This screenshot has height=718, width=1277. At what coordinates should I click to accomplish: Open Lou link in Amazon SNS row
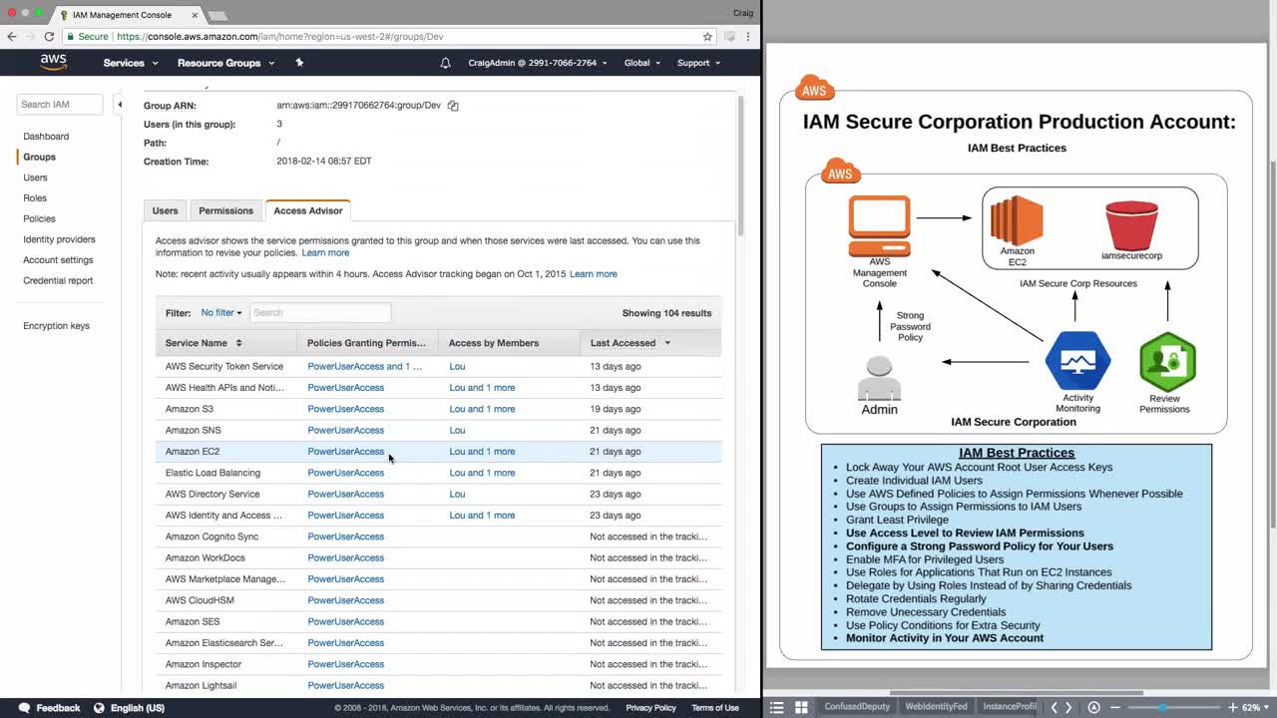tap(457, 431)
